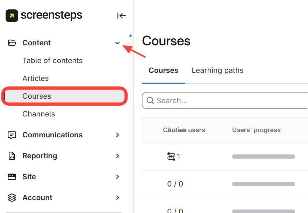Viewport: 308px width, 213px height.
Task: Open Articles in the sidebar
Action: pyautogui.click(x=36, y=78)
